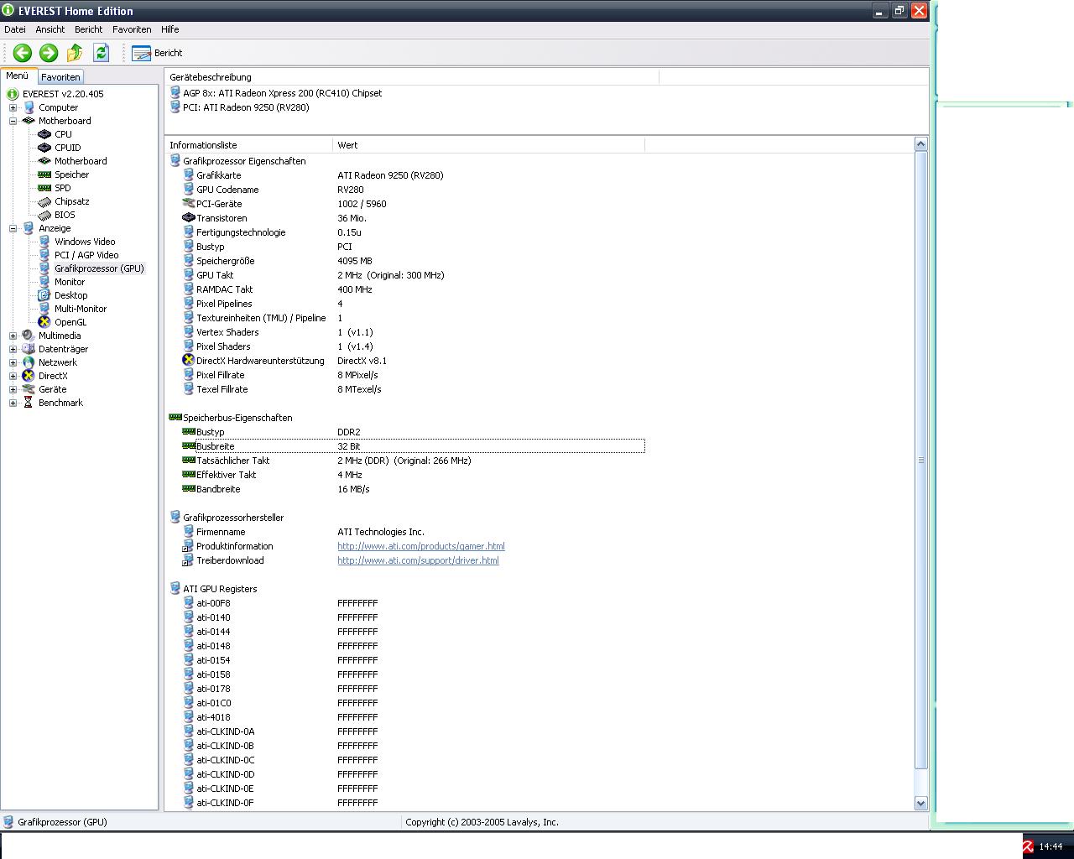Open the Hilfe menu
Image resolution: width=1074 pixels, height=859 pixels.
[x=169, y=29]
